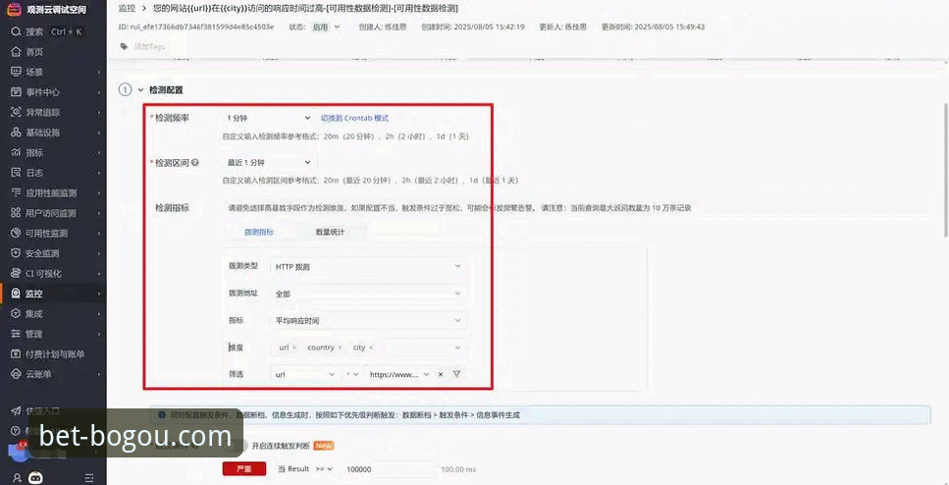Image resolution: width=949 pixels, height=485 pixels.
Task: Expand the 管理 sidebar menu item
Action: tap(53, 334)
